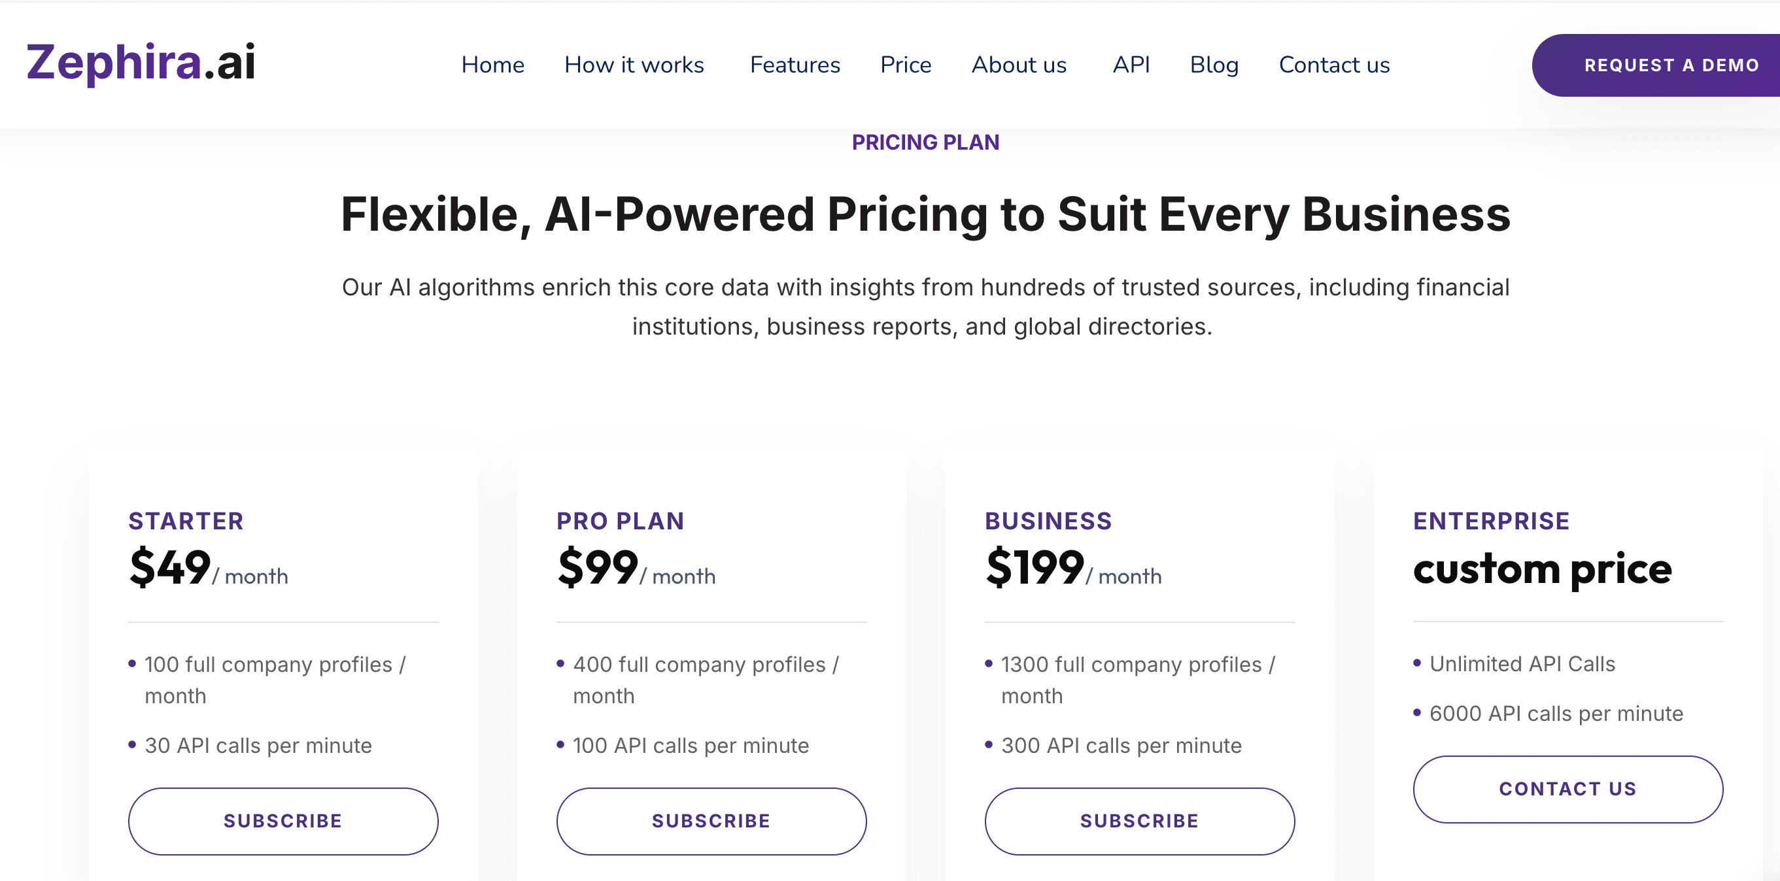Image resolution: width=1780 pixels, height=881 pixels.
Task: Open Contact us in navigation bar
Action: coord(1333,65)
